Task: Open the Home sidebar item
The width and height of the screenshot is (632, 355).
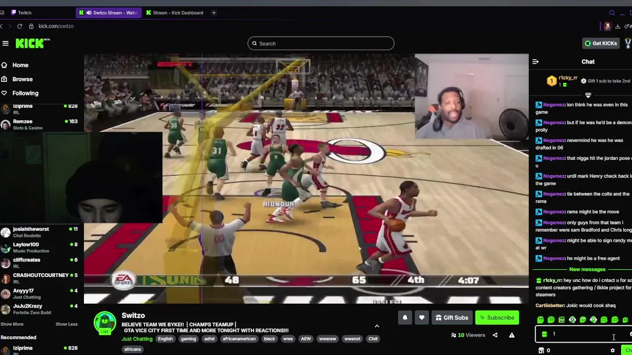Action: [20, 65]
